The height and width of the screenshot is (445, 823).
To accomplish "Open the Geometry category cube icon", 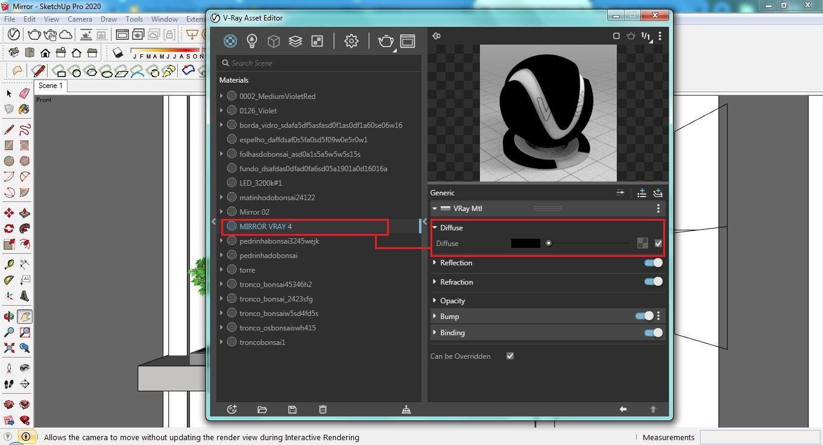I will point(274,41).
